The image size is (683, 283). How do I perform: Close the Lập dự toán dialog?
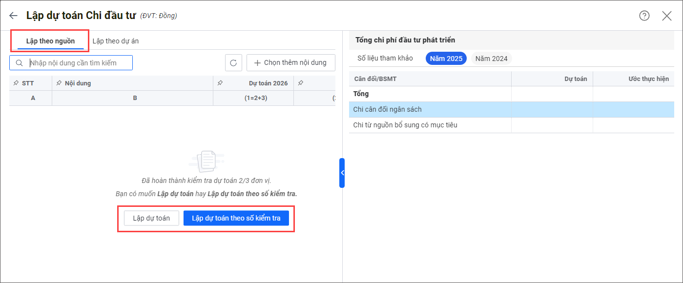[x=667, y=16]
